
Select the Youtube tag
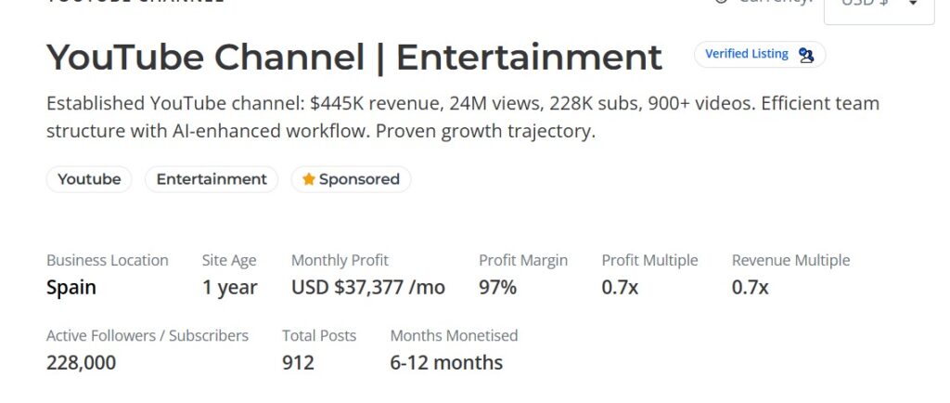point(89,179)
